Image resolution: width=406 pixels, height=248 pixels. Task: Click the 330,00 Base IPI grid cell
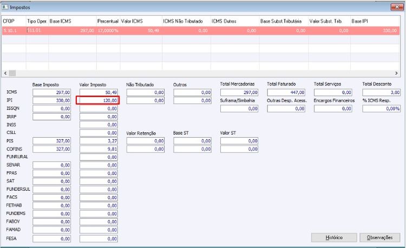click(x=375, y=30)
